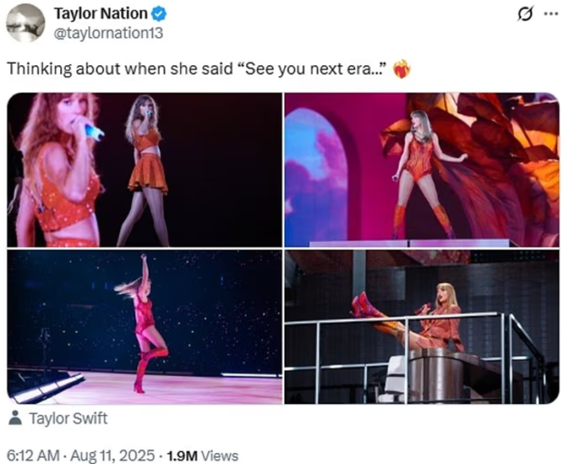Click the heart-on-fire emoji in the tweet
Screen dimensions: 566x464
coord(401,70)
